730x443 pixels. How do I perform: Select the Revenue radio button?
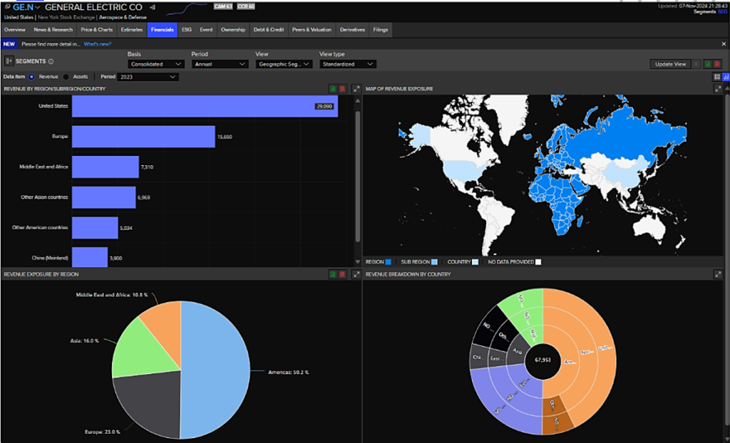point(31,77)
